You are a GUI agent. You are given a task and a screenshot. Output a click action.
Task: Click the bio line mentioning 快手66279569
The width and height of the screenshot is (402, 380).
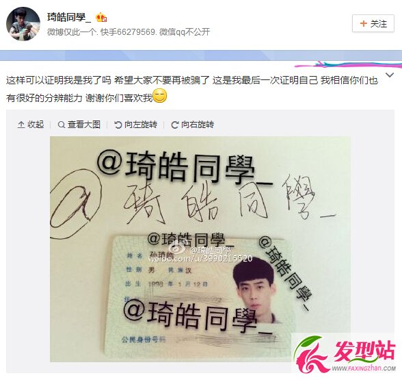point(129,32)
